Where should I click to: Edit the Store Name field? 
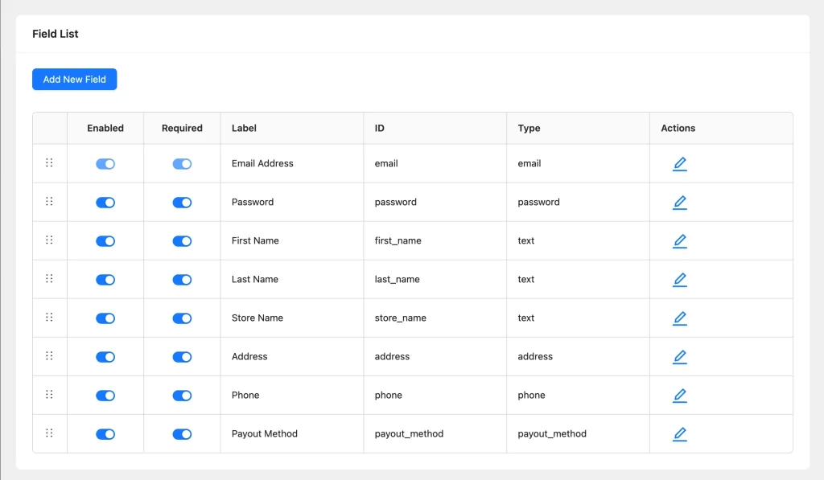point(680,318)
